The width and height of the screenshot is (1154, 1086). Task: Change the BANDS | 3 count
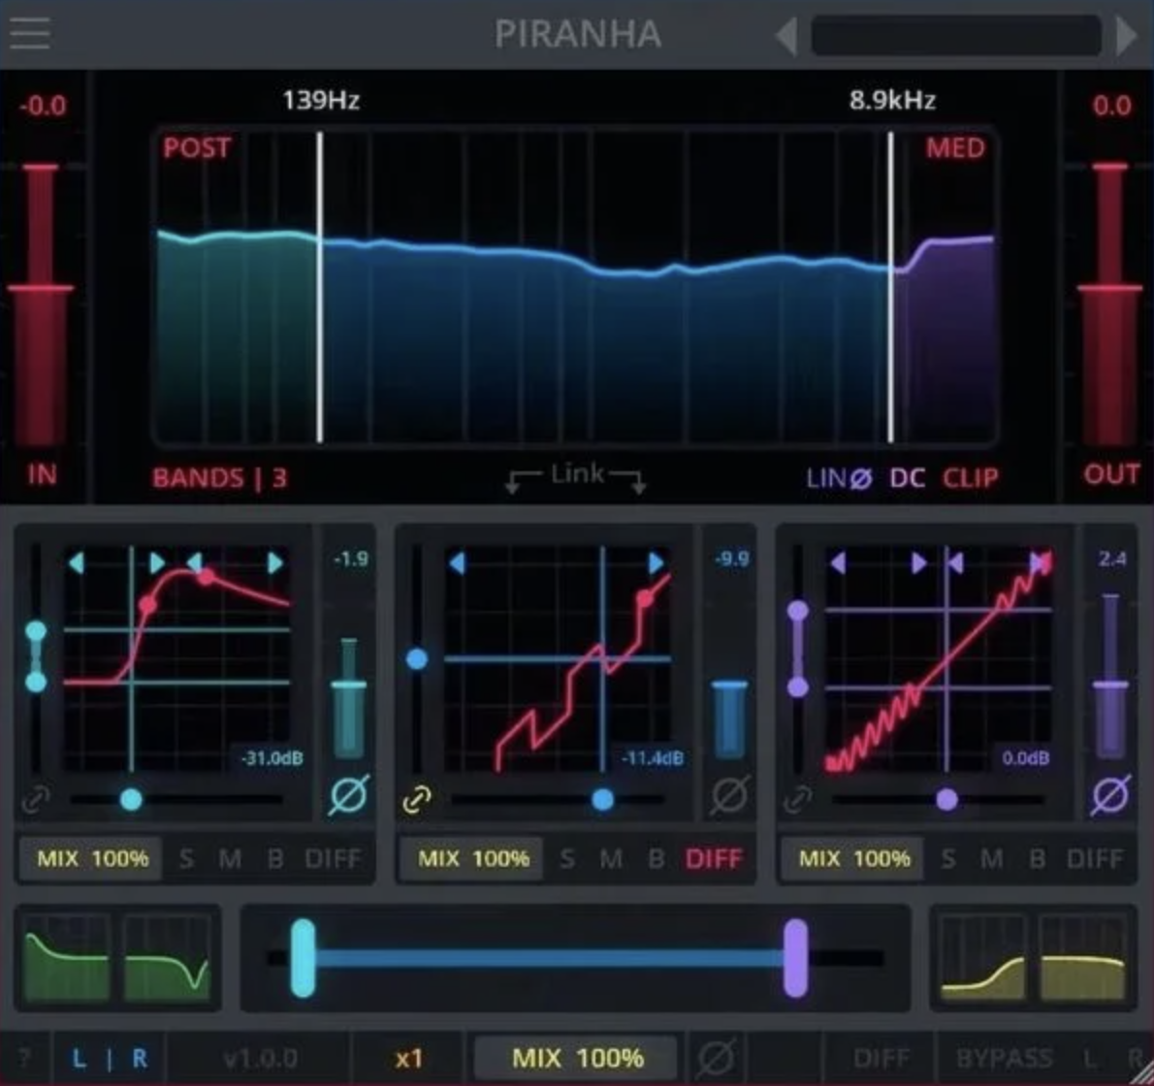[219, 478]
